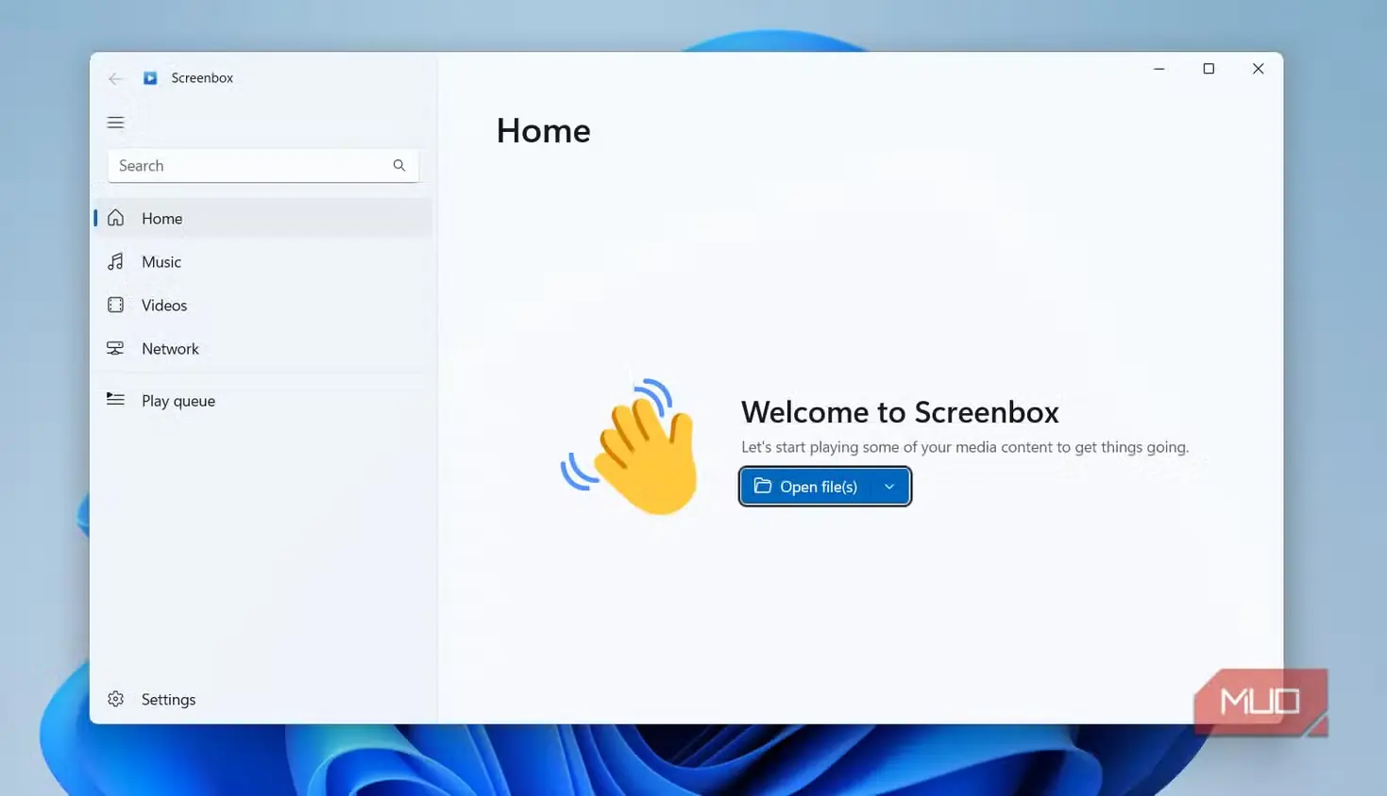
Task: Click the Home page title
Action: [544, 130]
